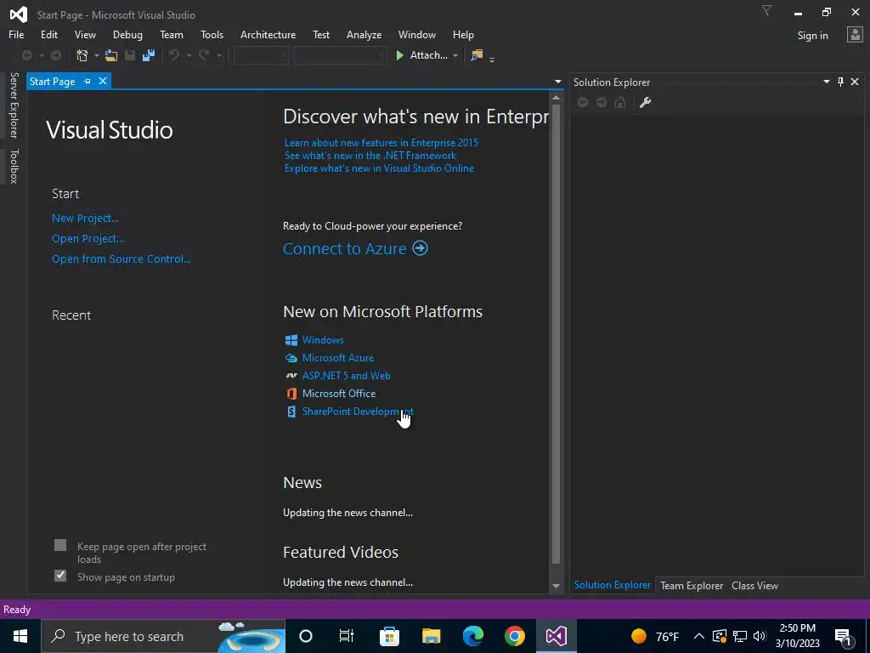
Task: Open the Debug menu
Action: click(x=127, y=34)
